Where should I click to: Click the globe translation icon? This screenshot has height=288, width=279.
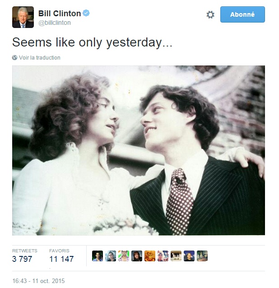[15, 58]
